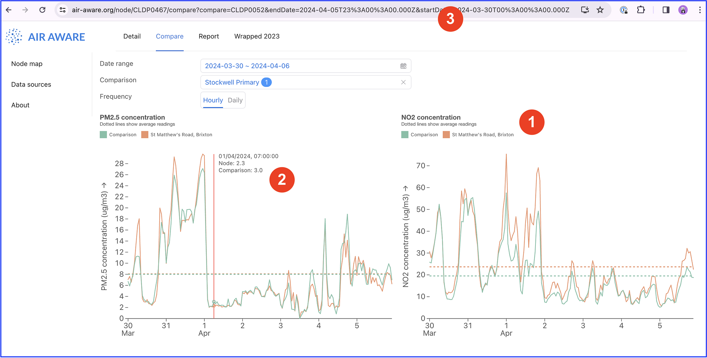This screenshot has height=358, width=707.
Task: Bookmark this page with star icon
Action: point(600,10)
